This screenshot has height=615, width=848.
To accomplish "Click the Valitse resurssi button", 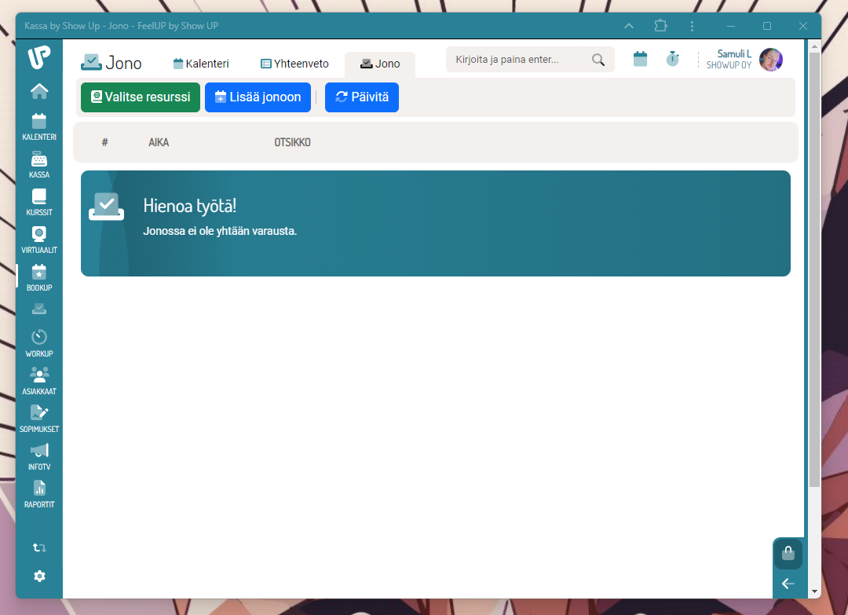I will click(x=141, y=97).
